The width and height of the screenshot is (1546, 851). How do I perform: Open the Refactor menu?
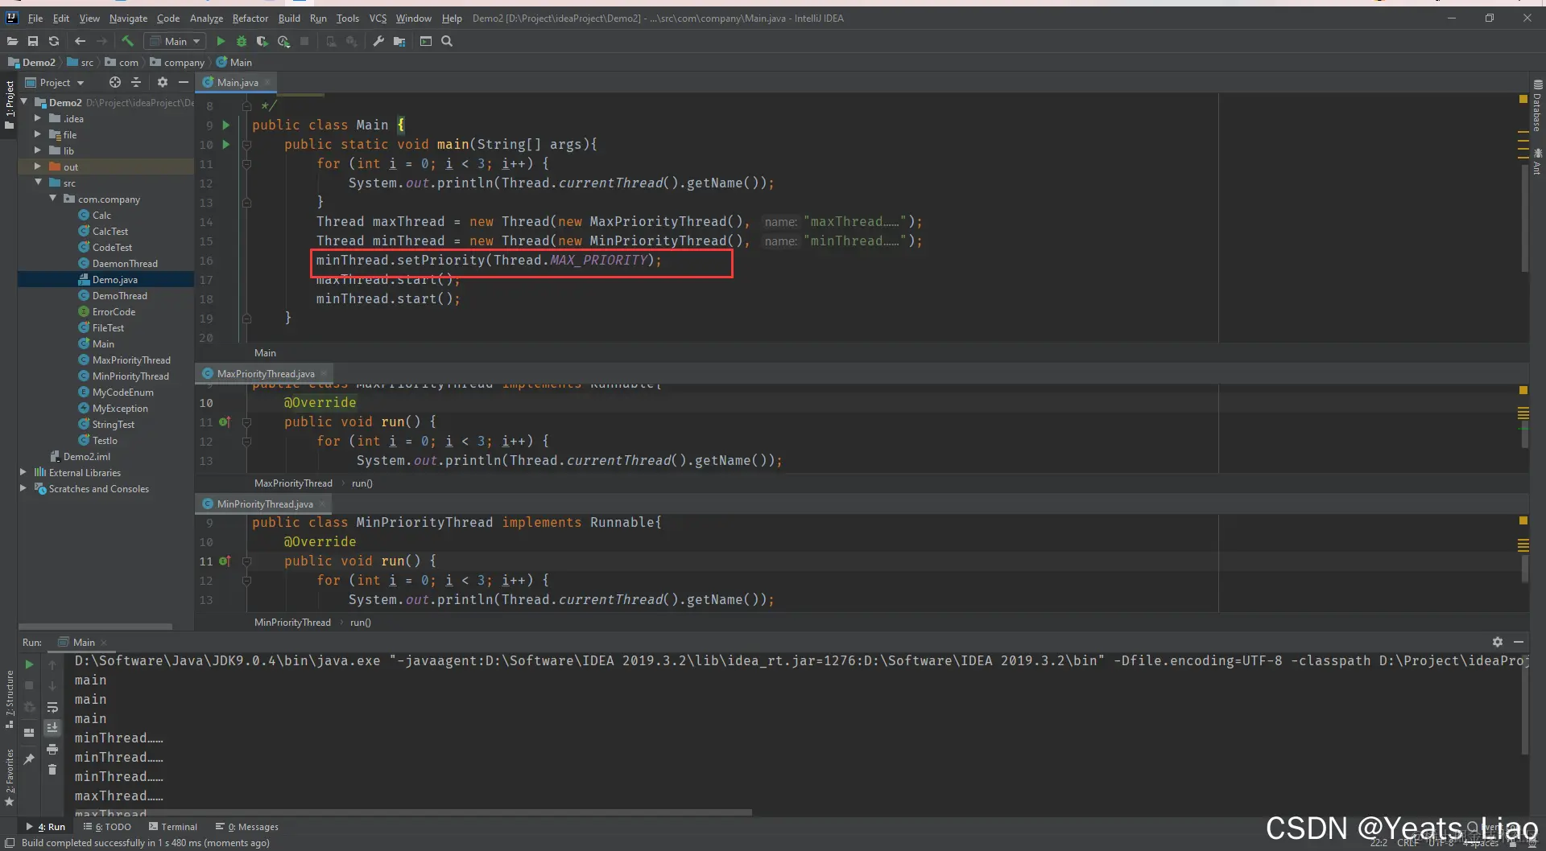(250, 18)
